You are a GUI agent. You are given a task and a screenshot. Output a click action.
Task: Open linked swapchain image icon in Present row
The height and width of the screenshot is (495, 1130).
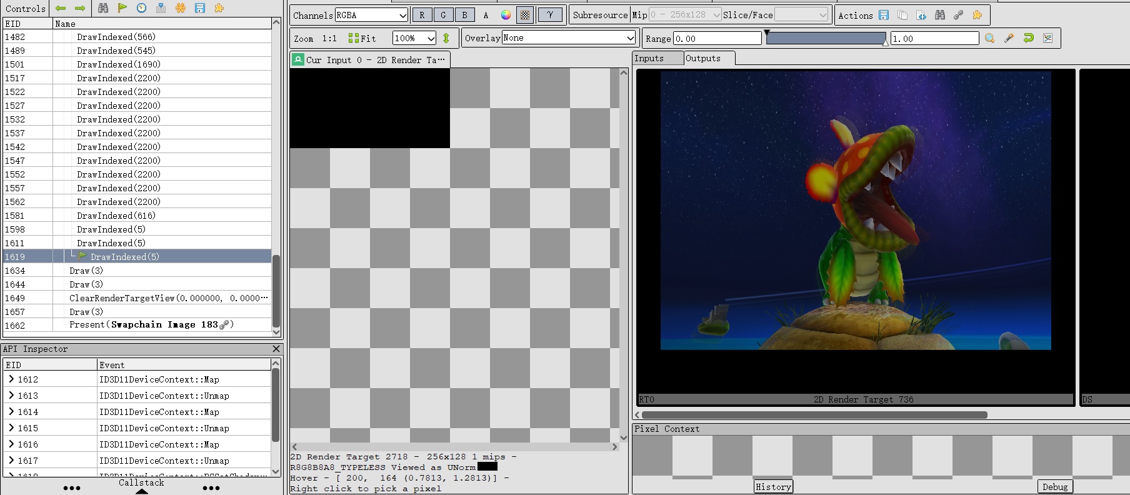(224, 325)
